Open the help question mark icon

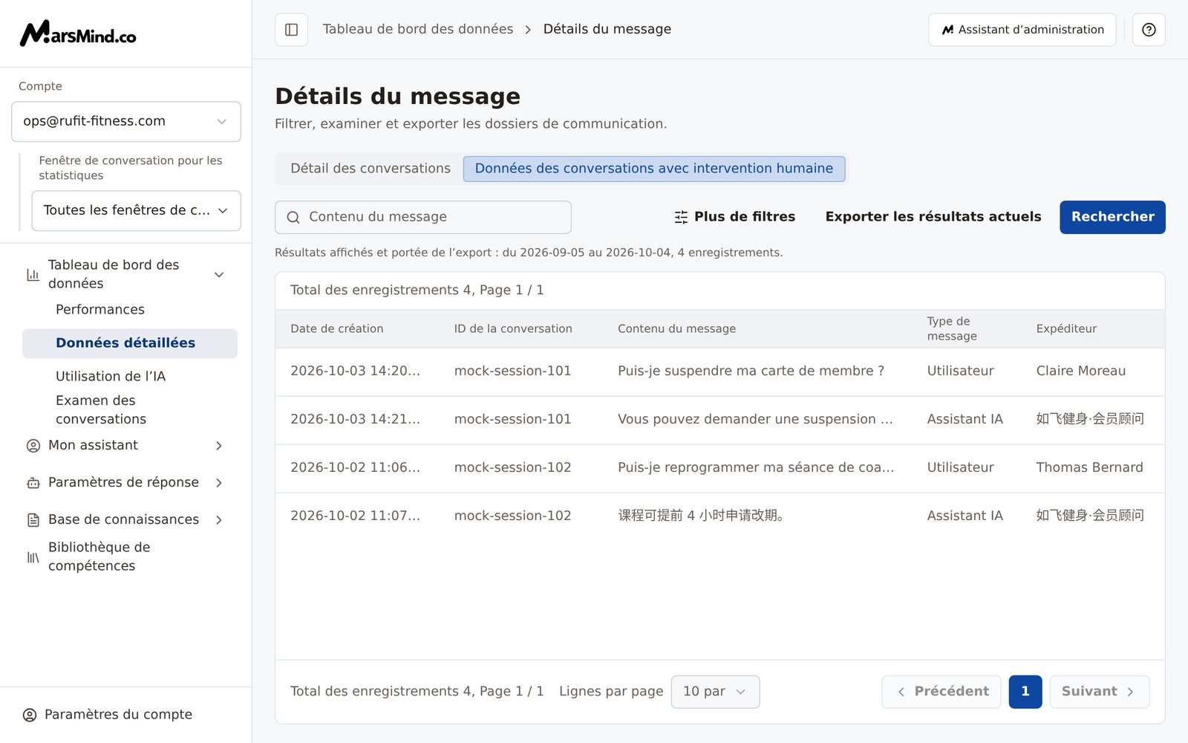pos(1149,30)
